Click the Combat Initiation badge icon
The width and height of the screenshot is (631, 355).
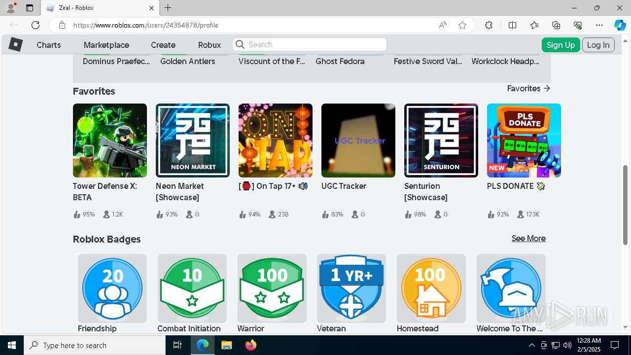[x=192, y=288]
